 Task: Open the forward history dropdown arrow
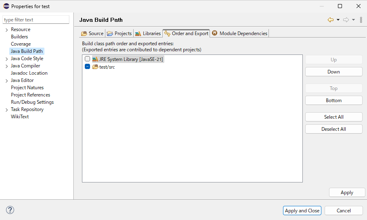(x=353, y=20)
